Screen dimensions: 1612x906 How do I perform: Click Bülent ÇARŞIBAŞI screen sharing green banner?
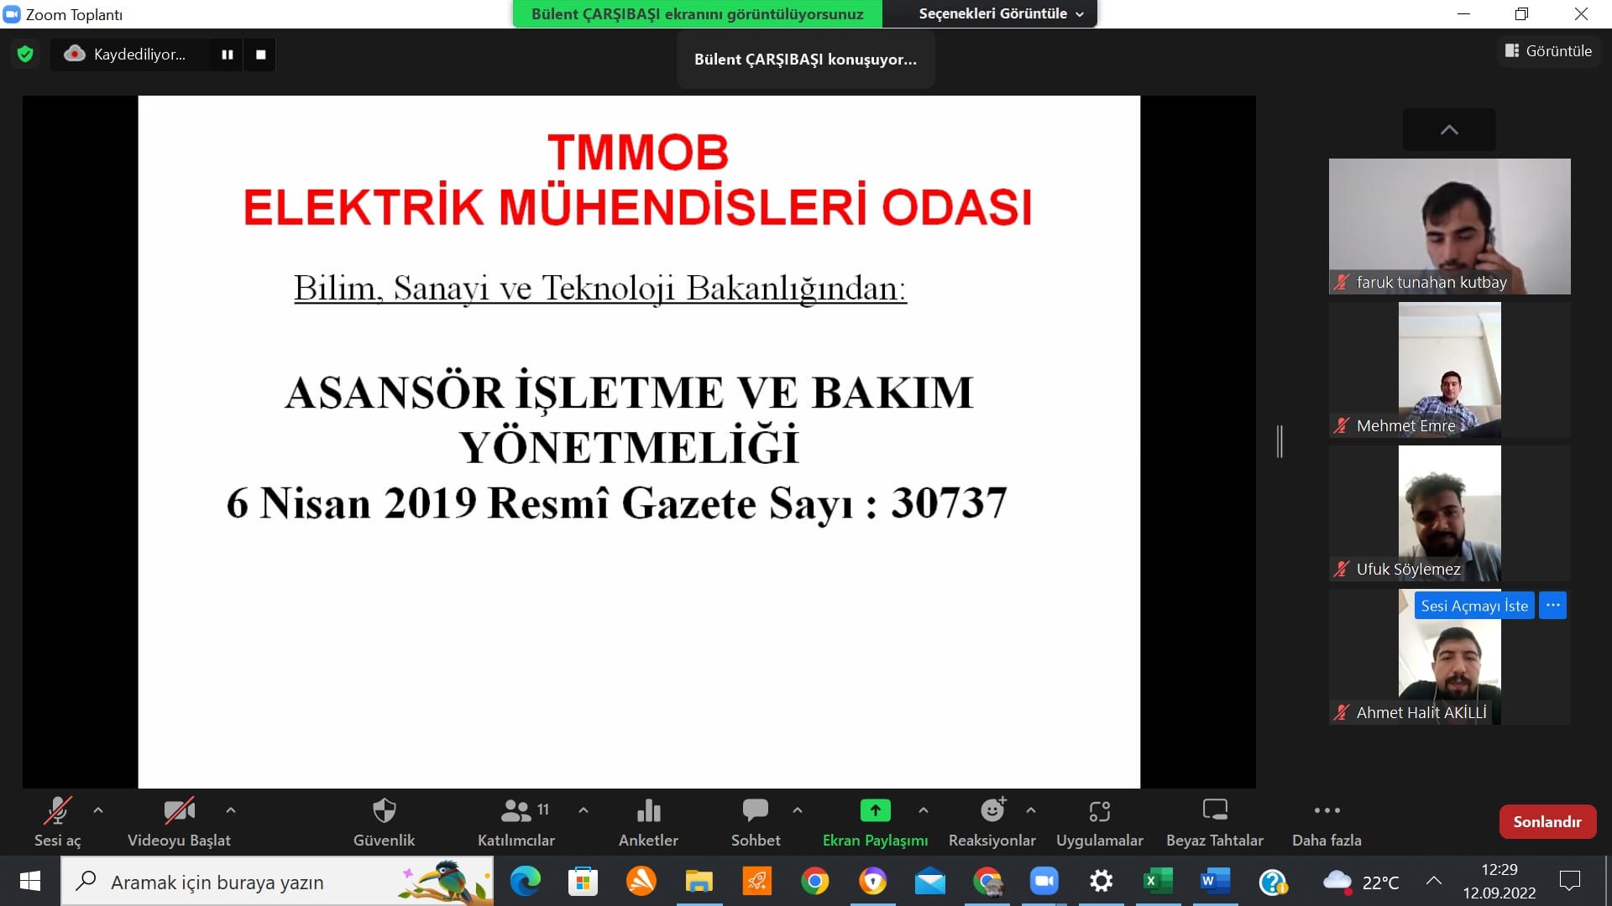(697, 13)
